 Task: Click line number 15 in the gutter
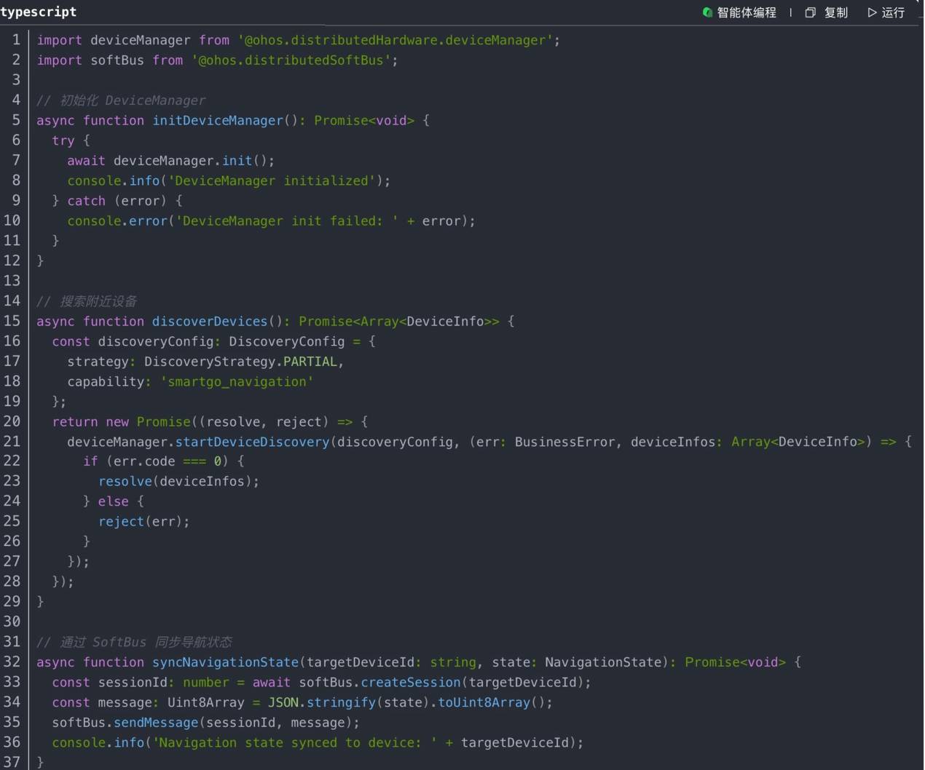12,321
